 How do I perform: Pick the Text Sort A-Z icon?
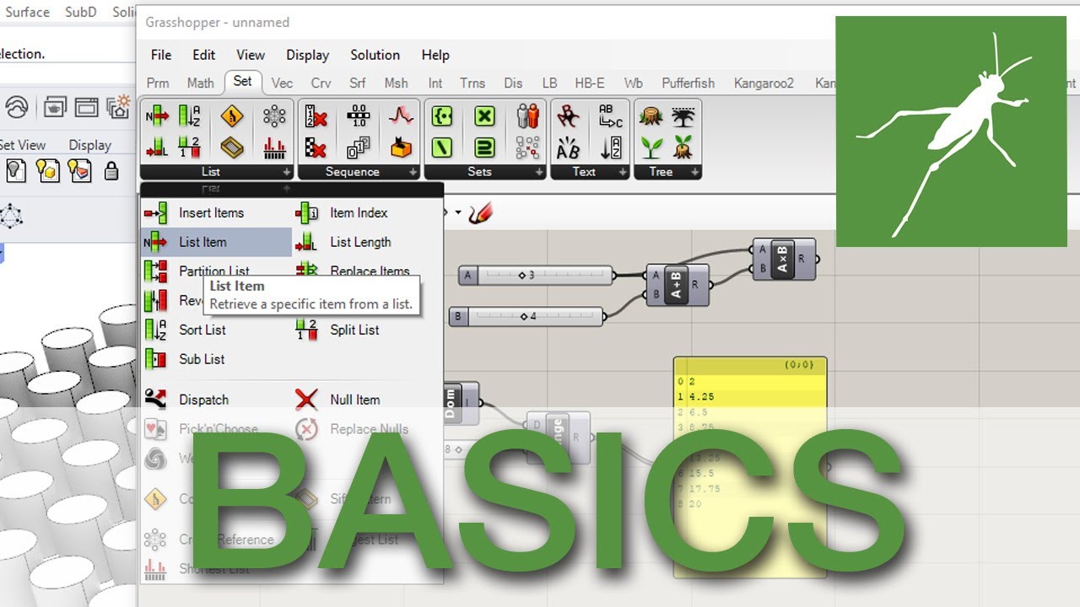tap(610, 148)
